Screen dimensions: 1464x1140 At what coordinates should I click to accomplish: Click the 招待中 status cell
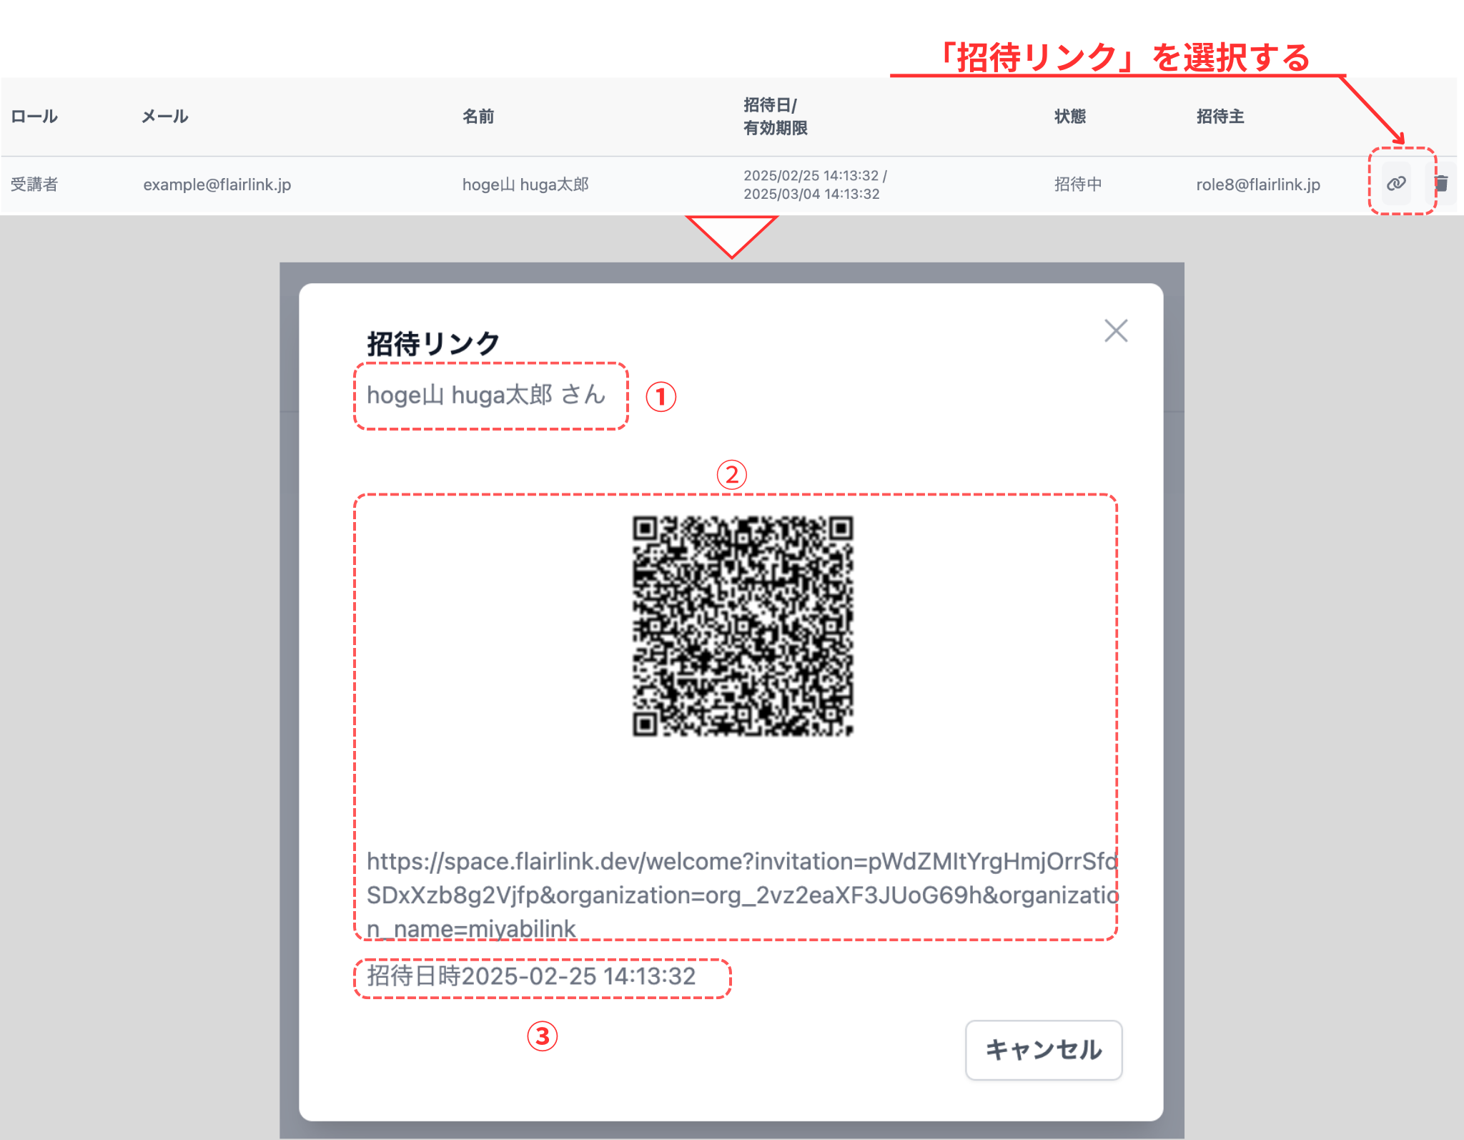click(1077, 185)
